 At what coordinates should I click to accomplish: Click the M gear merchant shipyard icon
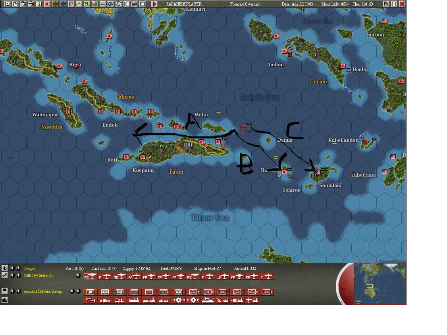pyautogui.click(x=193, y=300)
